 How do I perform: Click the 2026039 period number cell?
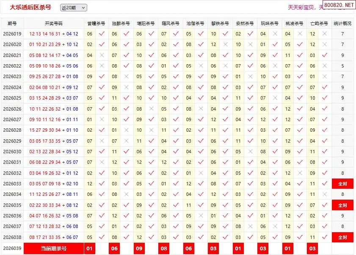tap(12, 249)
